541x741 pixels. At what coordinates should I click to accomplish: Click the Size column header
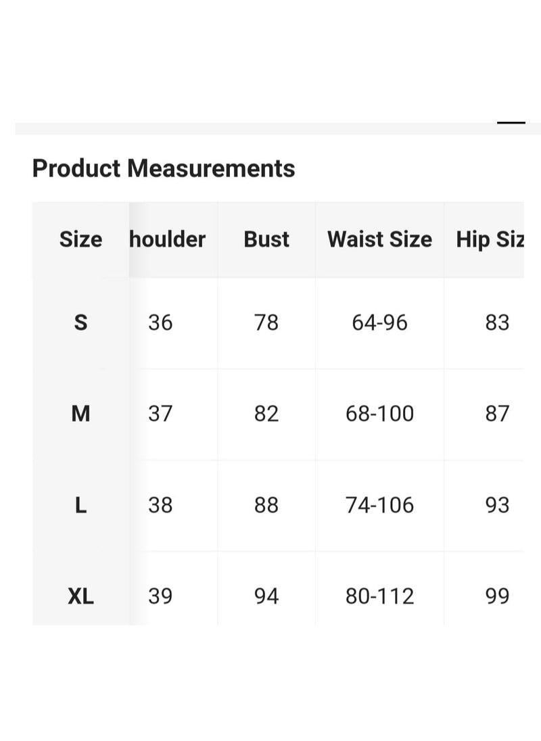[80, 239]
